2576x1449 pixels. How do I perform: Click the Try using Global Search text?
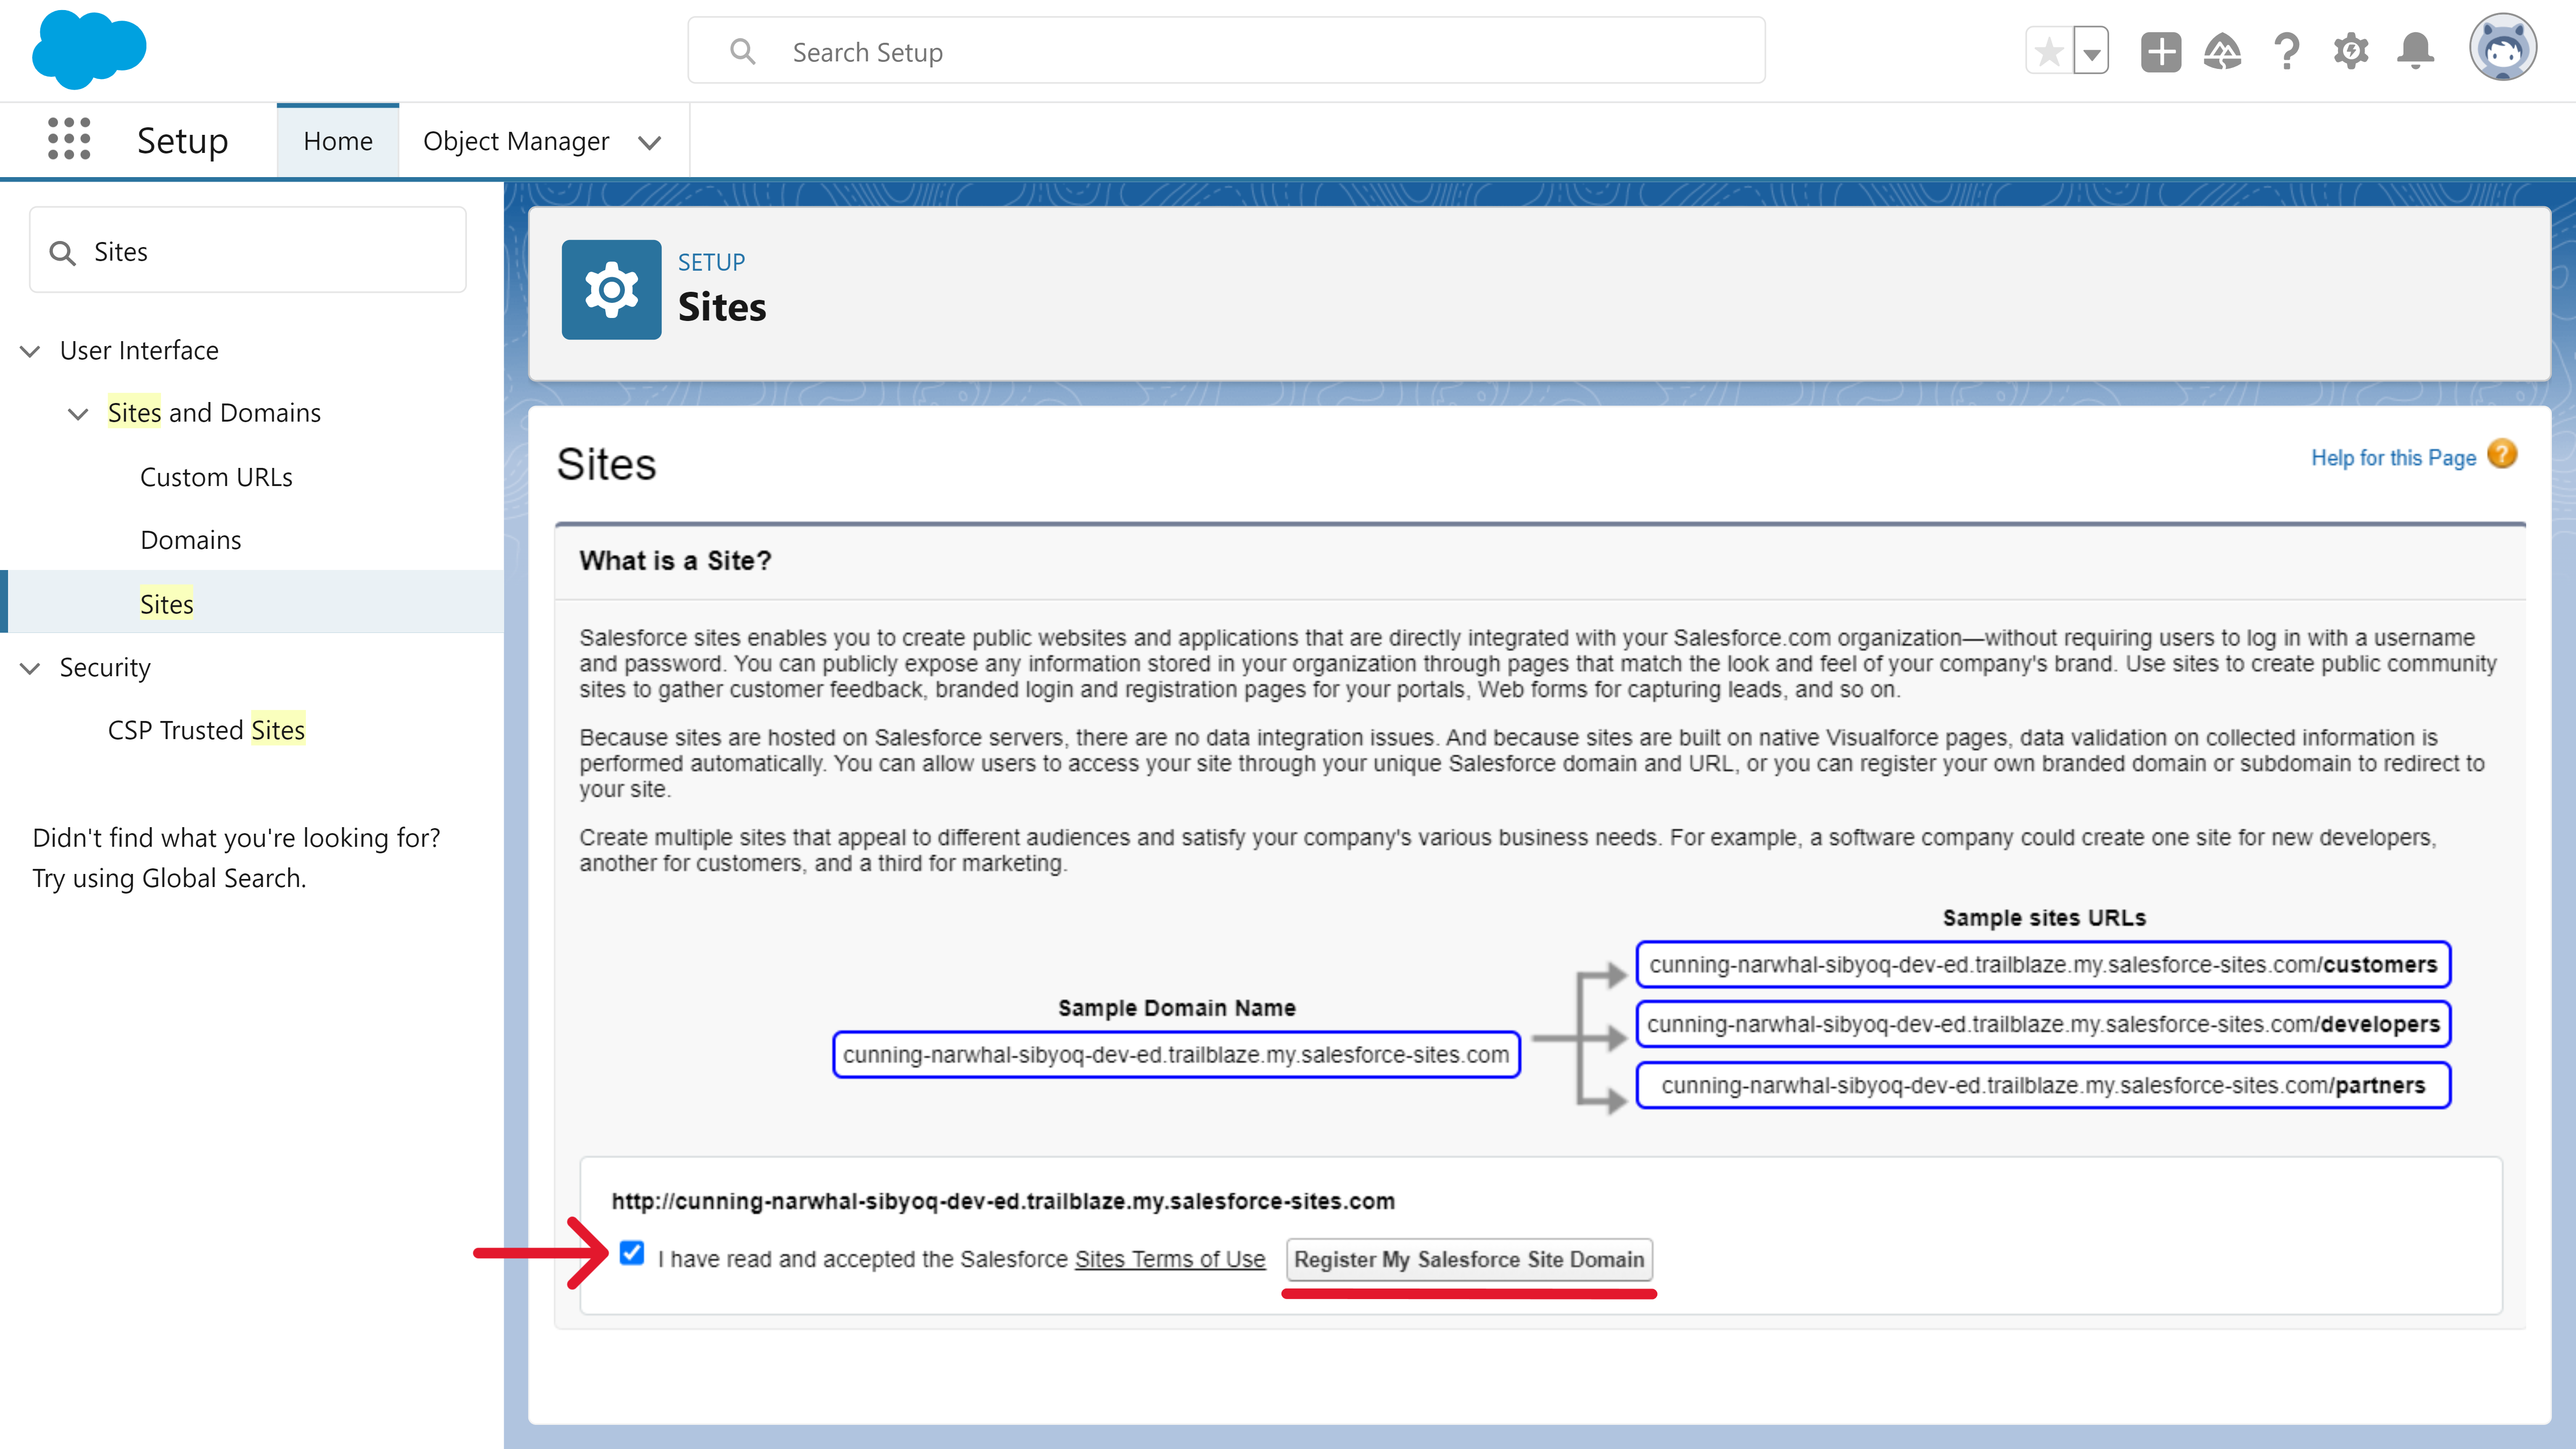169,878
